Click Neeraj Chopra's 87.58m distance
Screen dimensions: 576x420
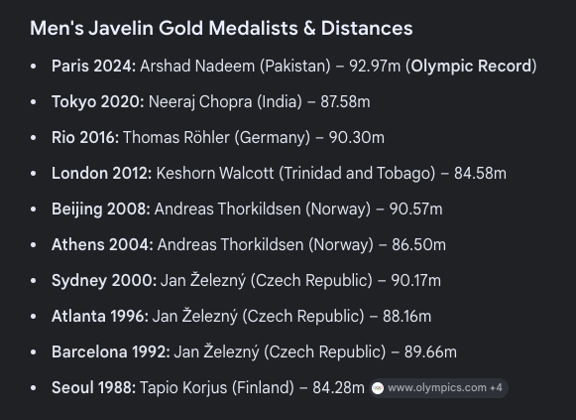(x=345, y=102)
